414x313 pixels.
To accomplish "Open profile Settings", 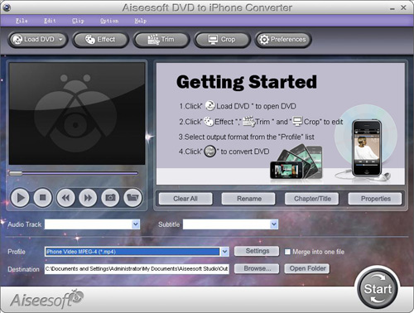I will click(x=257, y=251).
